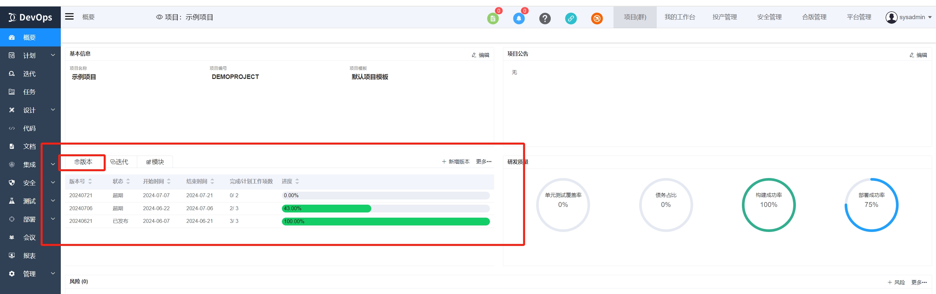Open the sysadmin user dropdown
The image size is (936, 294).
[x=908, y=17]
